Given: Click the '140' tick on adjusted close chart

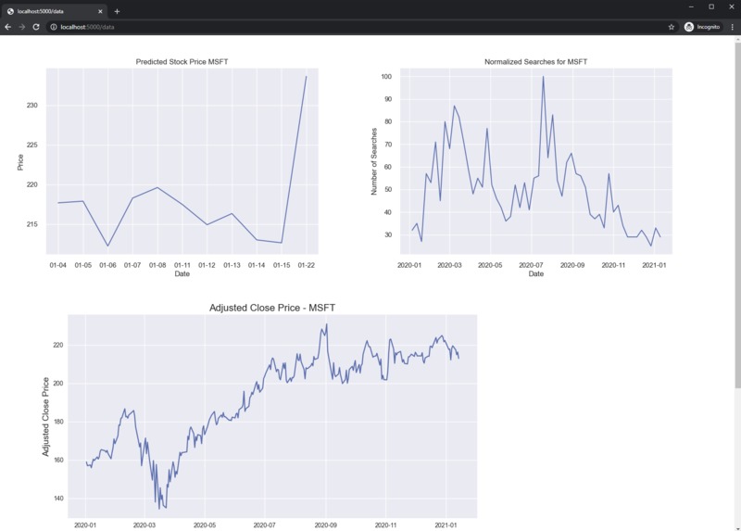Looking at the screenshot, I should 58,499.
